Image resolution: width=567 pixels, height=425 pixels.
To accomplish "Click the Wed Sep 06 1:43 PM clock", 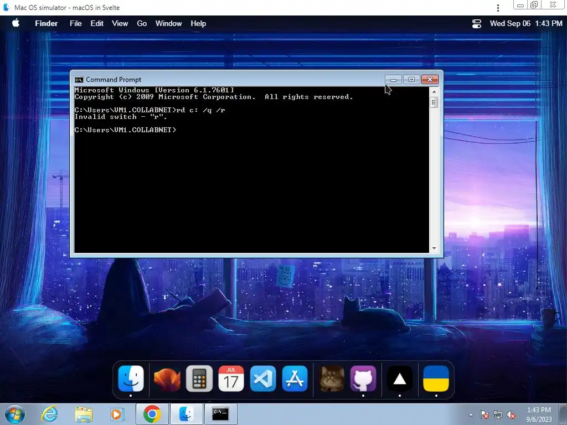I will coord(526,23).
